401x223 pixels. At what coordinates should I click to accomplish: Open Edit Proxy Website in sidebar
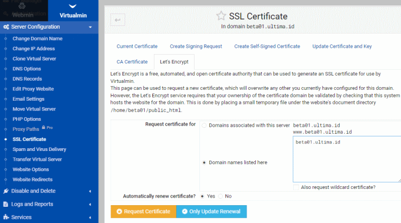pyautogui.click(x=33, y=89)
